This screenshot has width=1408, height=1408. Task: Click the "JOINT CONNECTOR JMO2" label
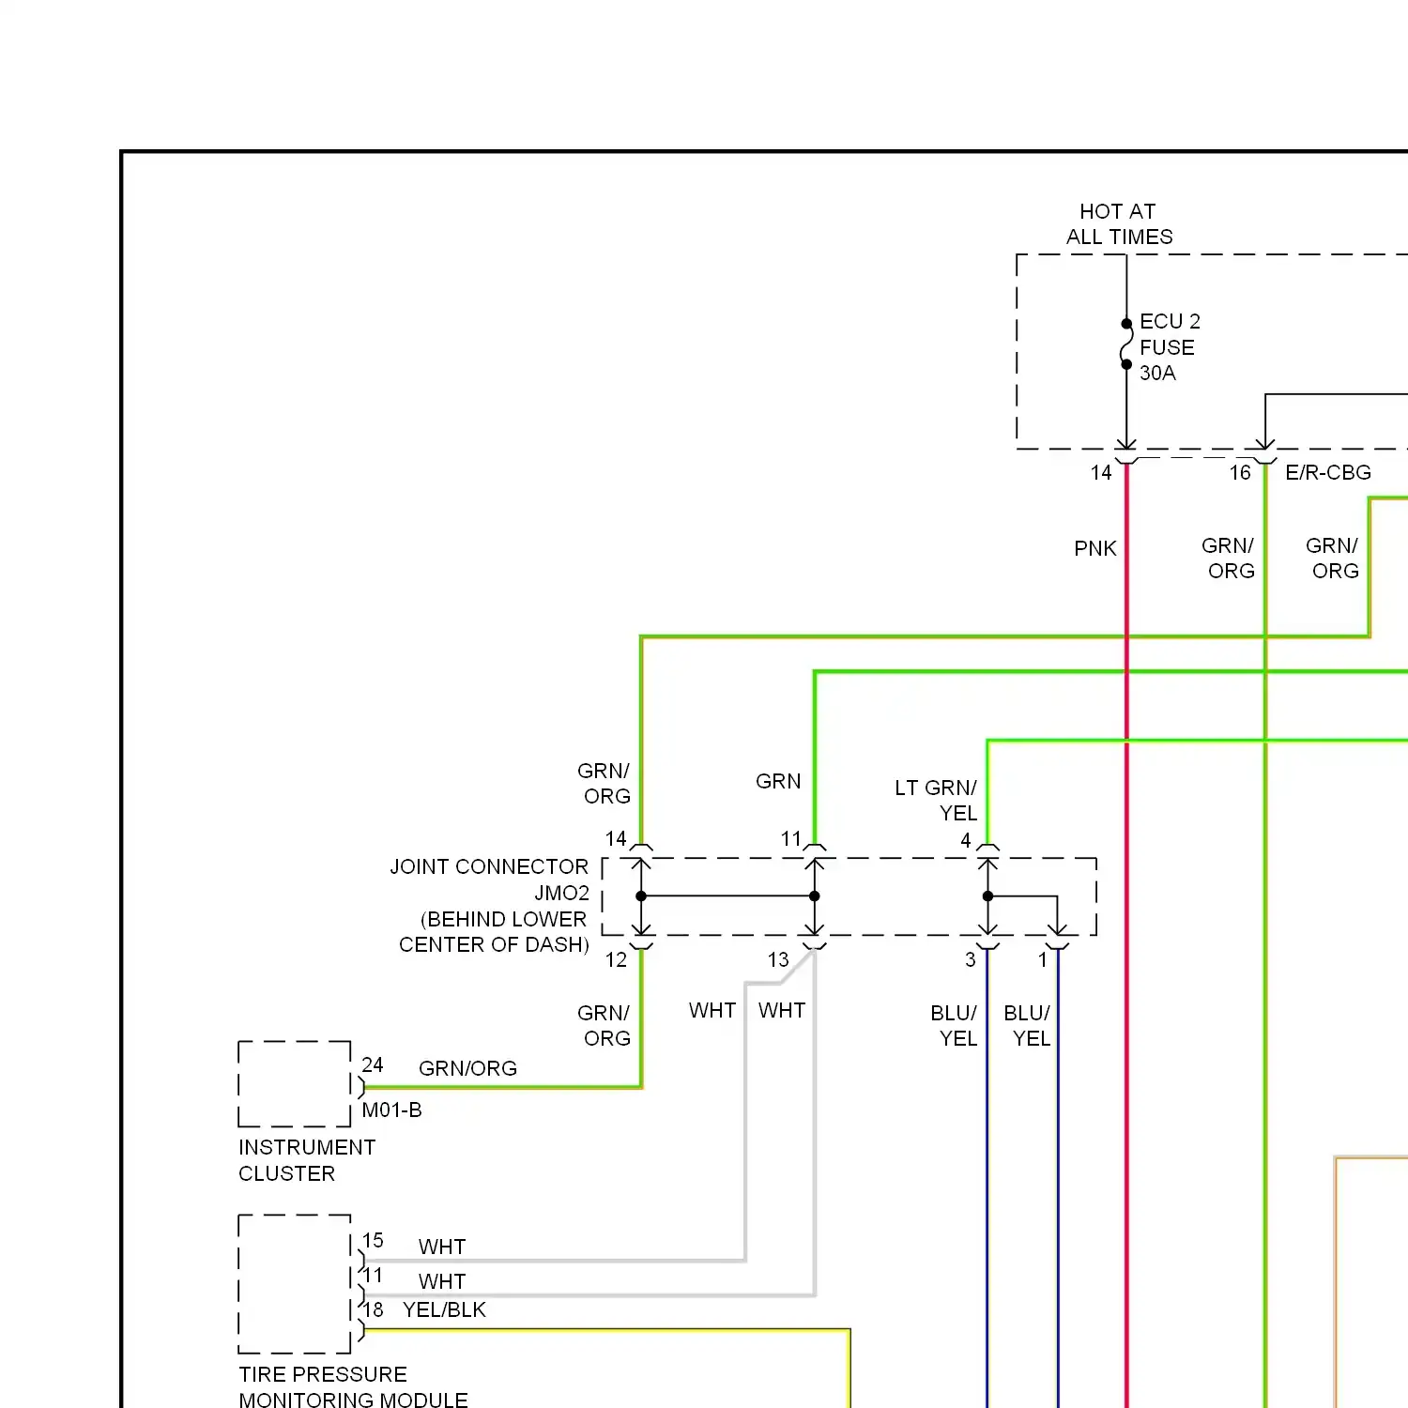[490, 880]
